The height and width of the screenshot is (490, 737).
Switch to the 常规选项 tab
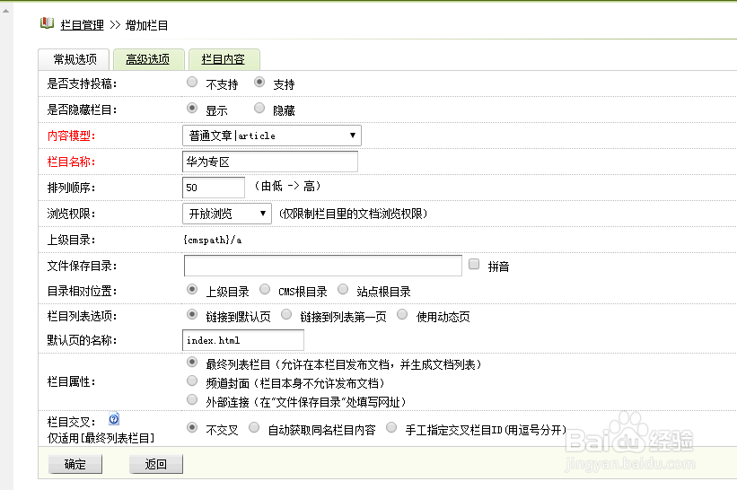tap(75, 59)
